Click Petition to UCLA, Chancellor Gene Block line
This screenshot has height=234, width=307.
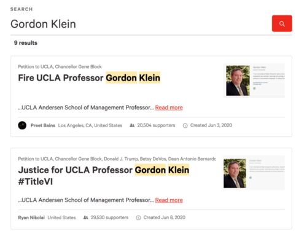[x=60, y=66]
